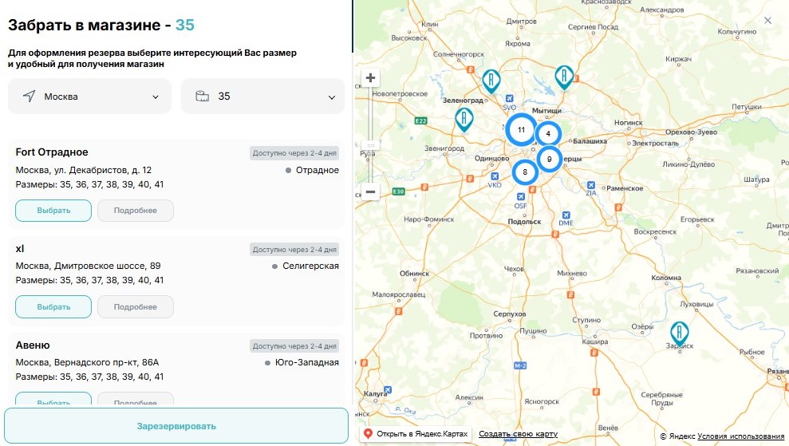Close the map with the X icon
789x446 pixels.
(x=767, y=21)
